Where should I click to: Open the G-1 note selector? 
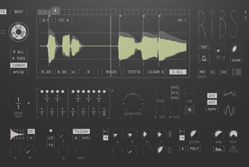(45, 20)
